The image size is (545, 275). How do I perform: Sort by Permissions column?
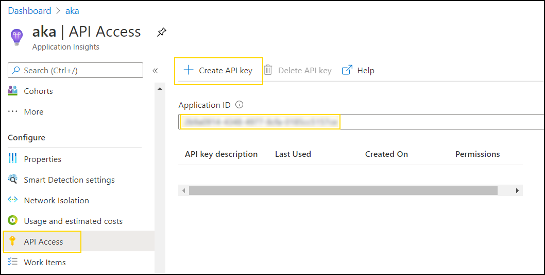click(478, 154)
